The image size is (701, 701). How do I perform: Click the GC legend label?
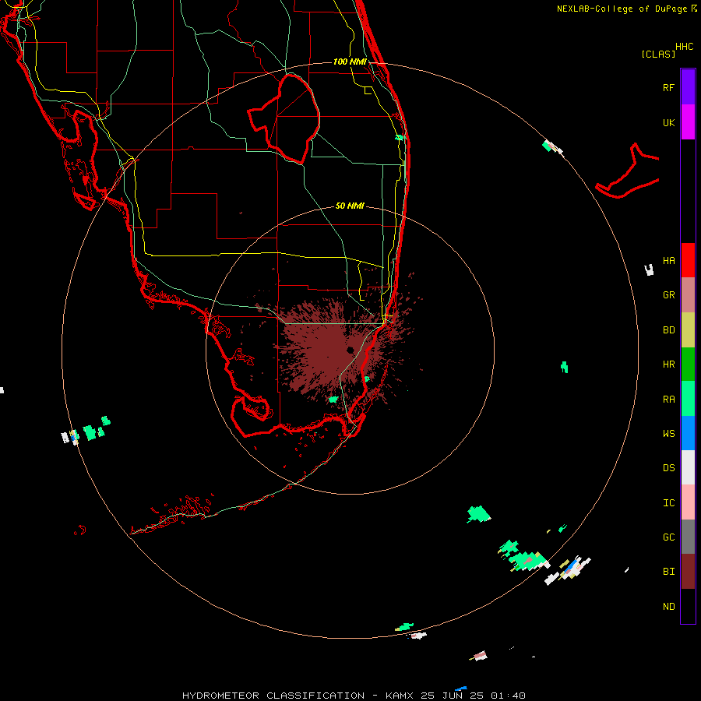[668, 537]
